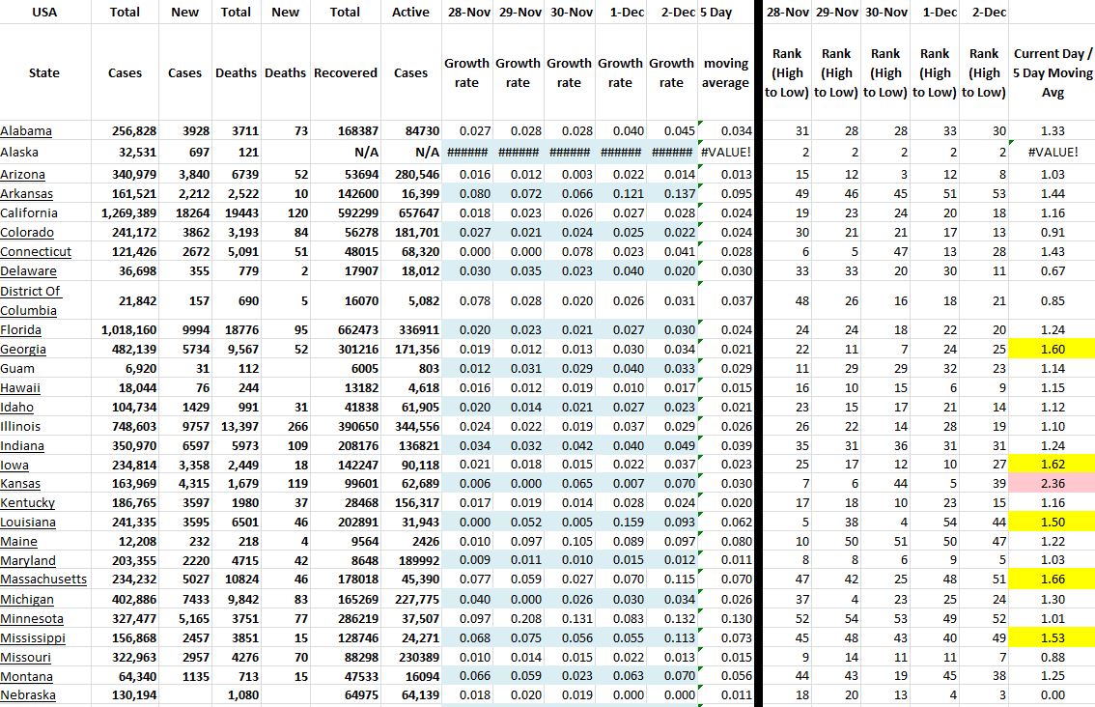Select the pink highlighted 2.36 cell for Kansas
Viewport: 1095px width, 707px height.
click(1052, 483)
